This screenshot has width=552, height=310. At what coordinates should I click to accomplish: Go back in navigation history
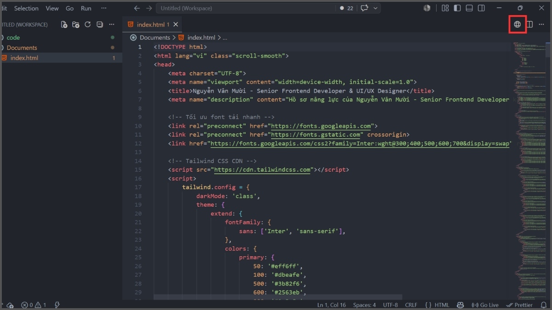[137, 8]
